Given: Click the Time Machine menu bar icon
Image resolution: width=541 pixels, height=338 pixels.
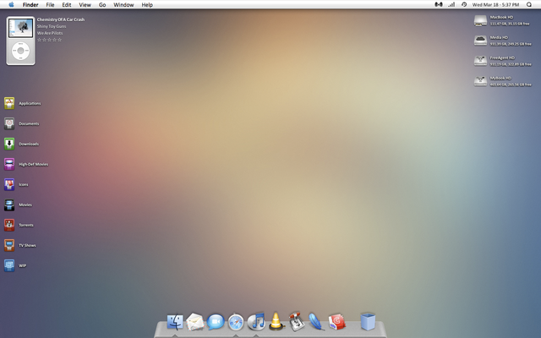Looking at the screenshot, I should coord(464,4).
